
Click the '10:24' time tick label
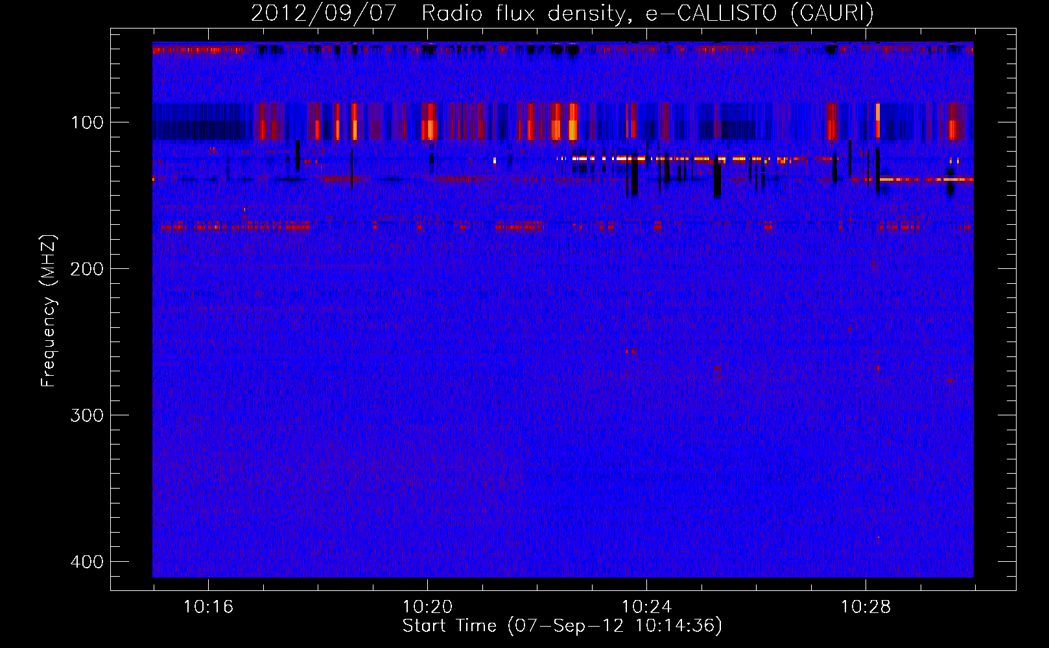pos(646,607)
